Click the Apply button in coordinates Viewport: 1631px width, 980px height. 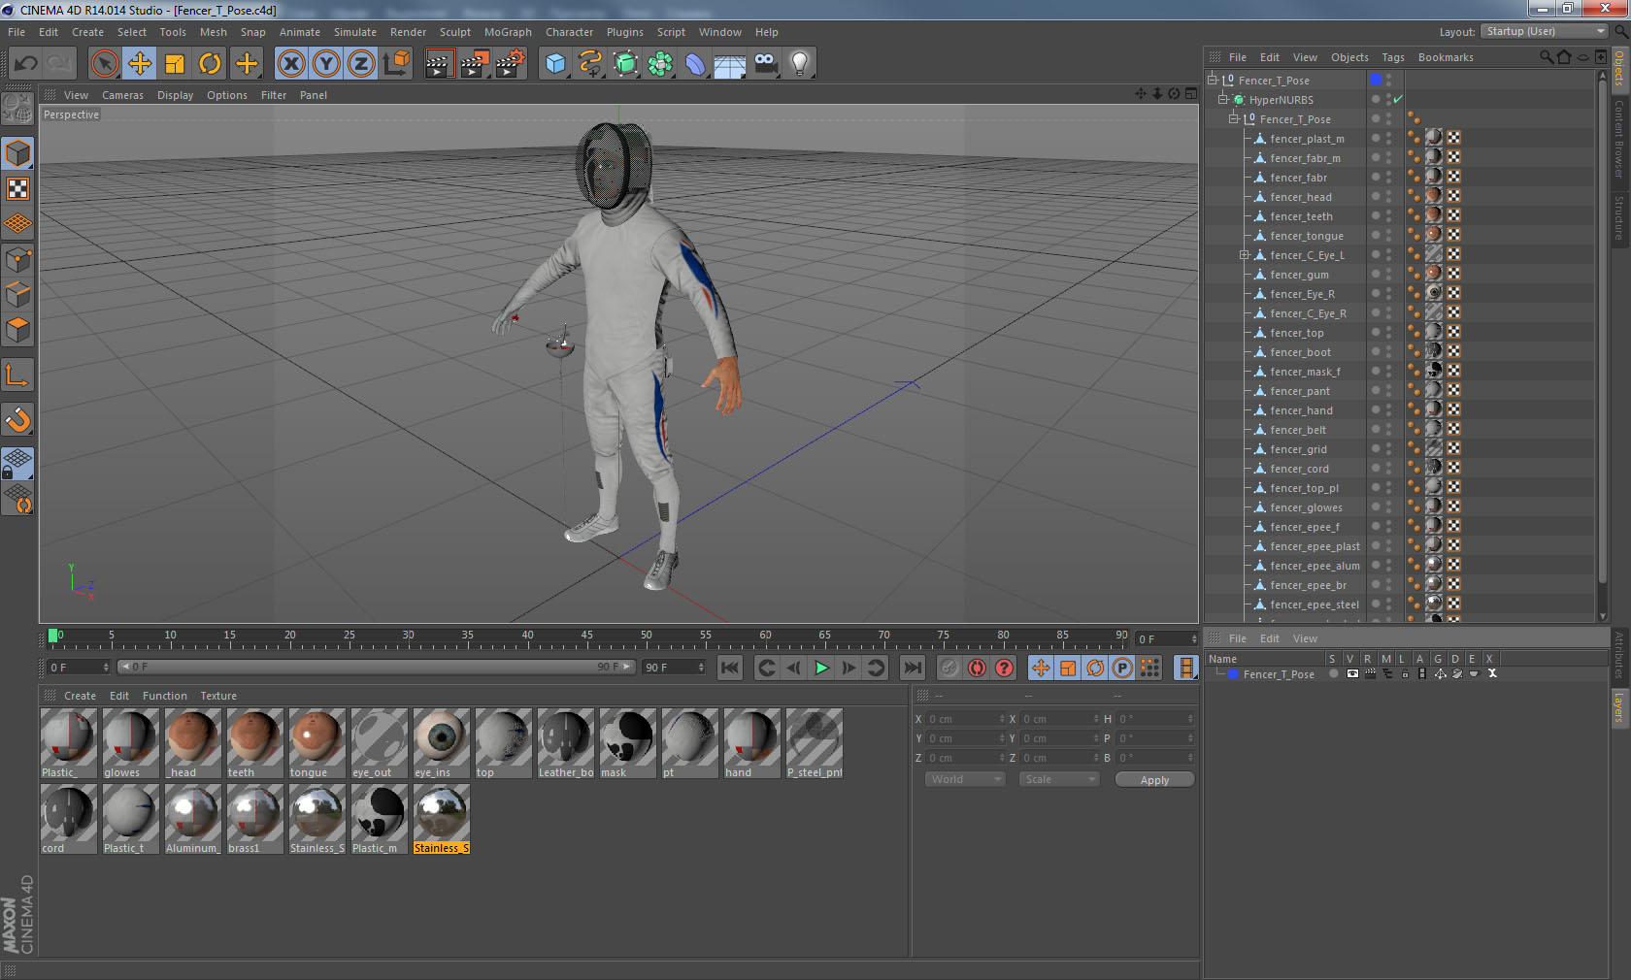pyautogui.click(x=1154, y=780)
